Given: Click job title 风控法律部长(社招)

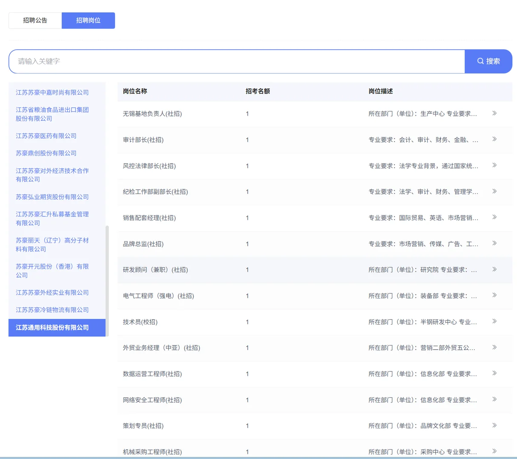Looking at the screenshot, I should [149, 166].
